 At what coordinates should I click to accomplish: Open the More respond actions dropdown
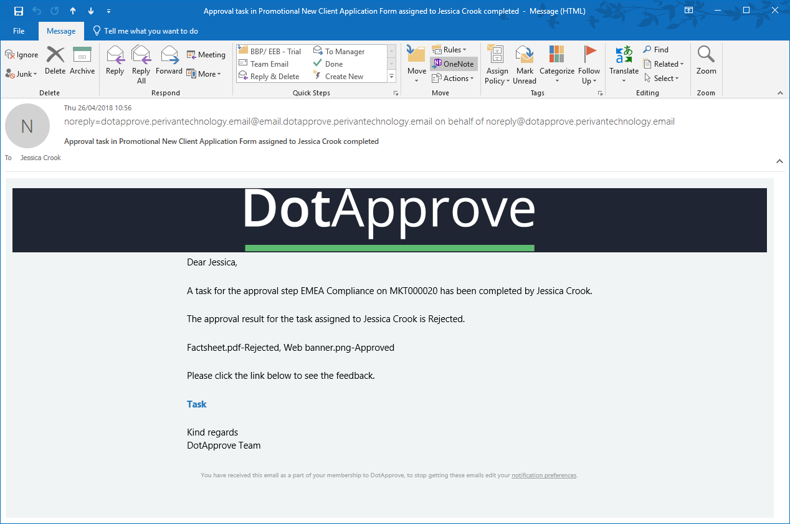pos(204,74)
